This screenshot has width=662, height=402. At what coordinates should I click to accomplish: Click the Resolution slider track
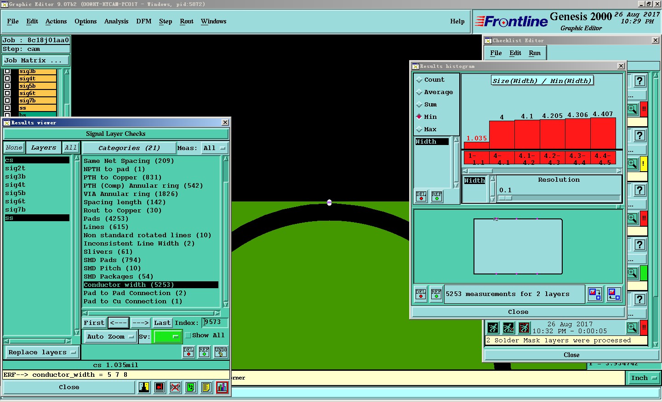pos(559,198)
